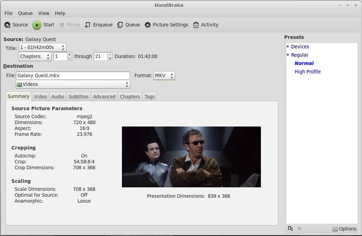362x236 pixels.
Task: Open the Source selection button
Action: click(16, 25)
